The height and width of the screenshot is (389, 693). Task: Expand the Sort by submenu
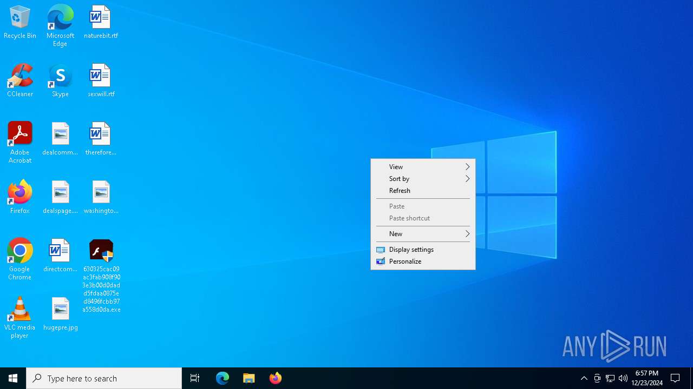[423, 179]
